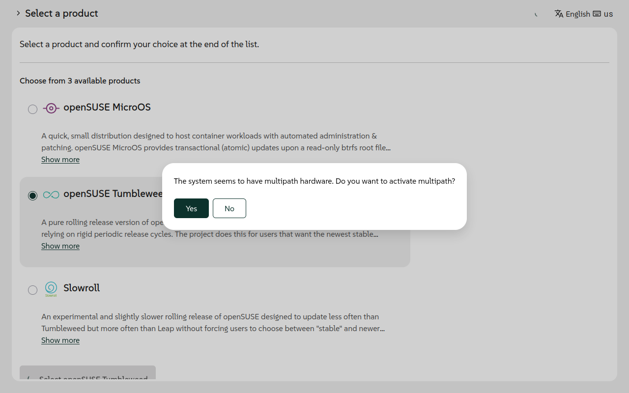
Task: Click the language translate icon
Action: tap(559, 14)
